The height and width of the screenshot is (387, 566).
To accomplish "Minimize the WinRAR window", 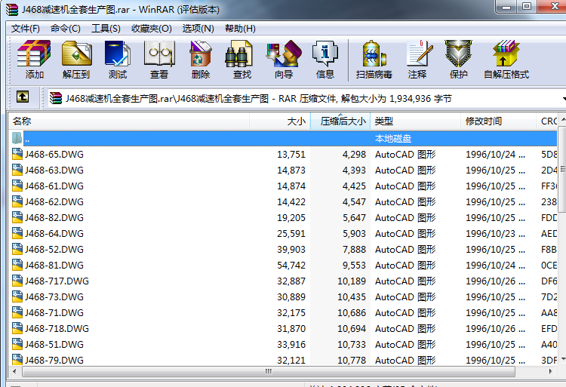I will (x=506, y=7).
